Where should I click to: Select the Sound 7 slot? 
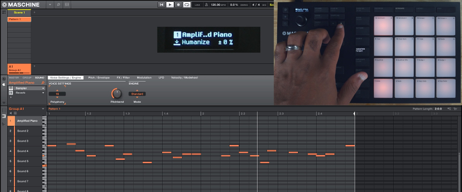pos(26,181)
